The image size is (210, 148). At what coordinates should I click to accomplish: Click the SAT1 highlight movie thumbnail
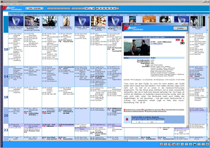pyautogui.click(x=32, y=21)
